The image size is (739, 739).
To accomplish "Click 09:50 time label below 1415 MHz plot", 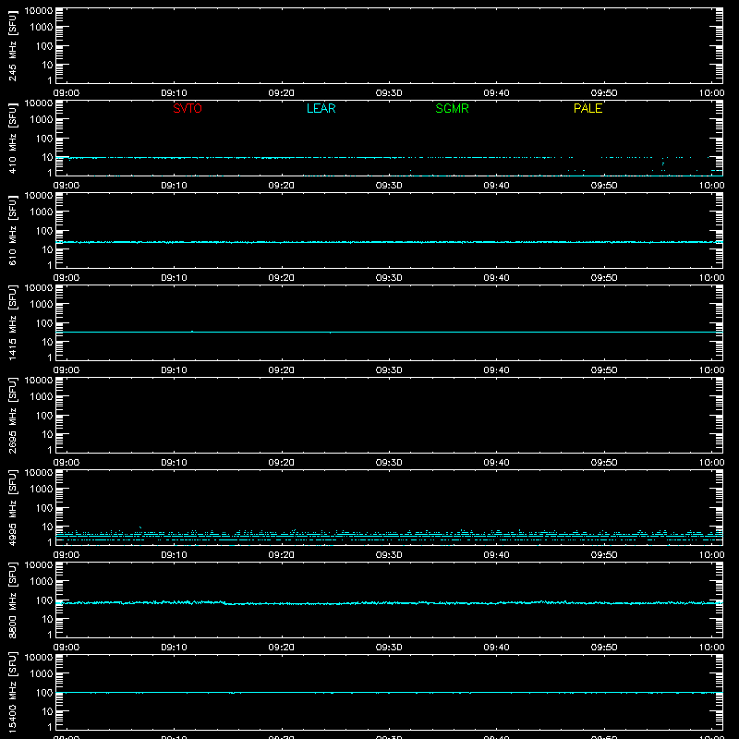I will pos(604,370).
